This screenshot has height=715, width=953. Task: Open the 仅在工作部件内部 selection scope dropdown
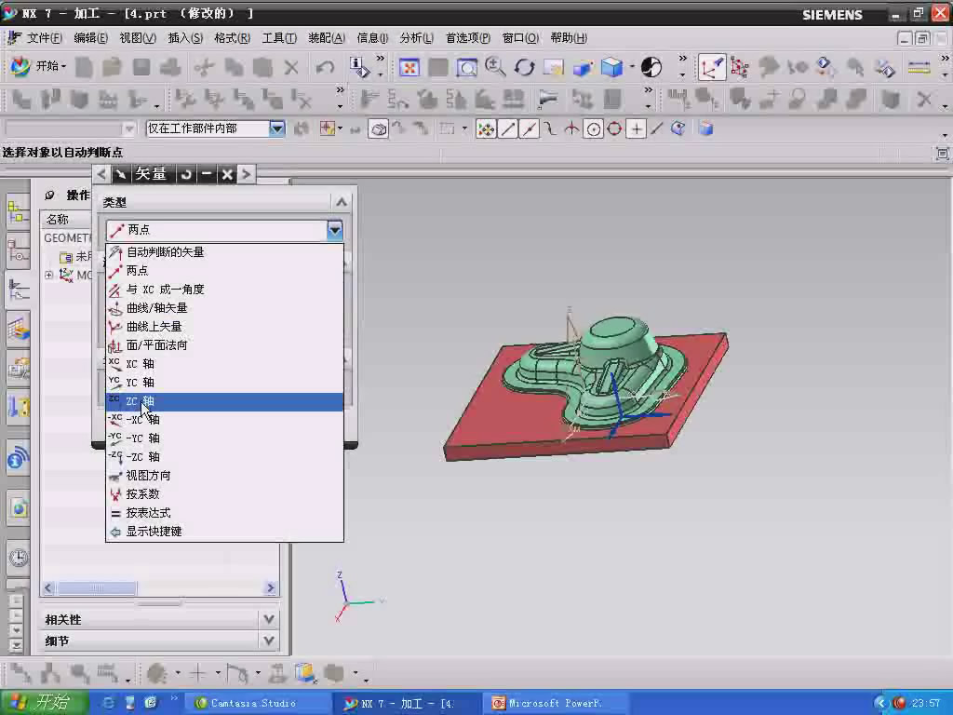pyautogui.click(x=276, y=128)
